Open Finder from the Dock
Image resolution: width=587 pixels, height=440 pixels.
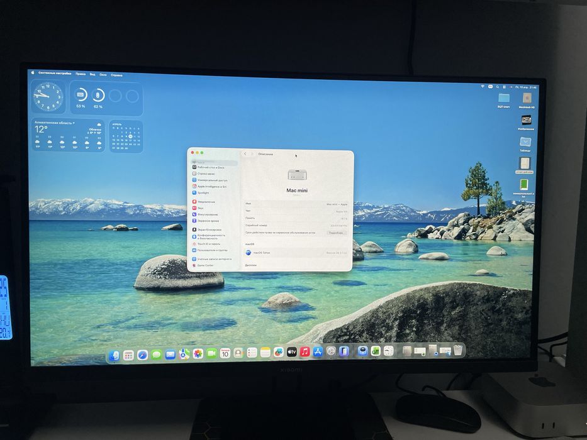(114, 355)
